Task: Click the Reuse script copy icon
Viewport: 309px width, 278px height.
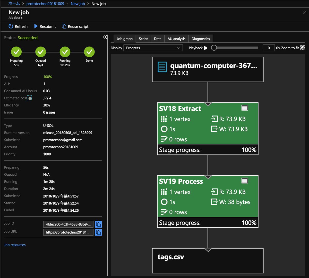Action: [64, 26]
